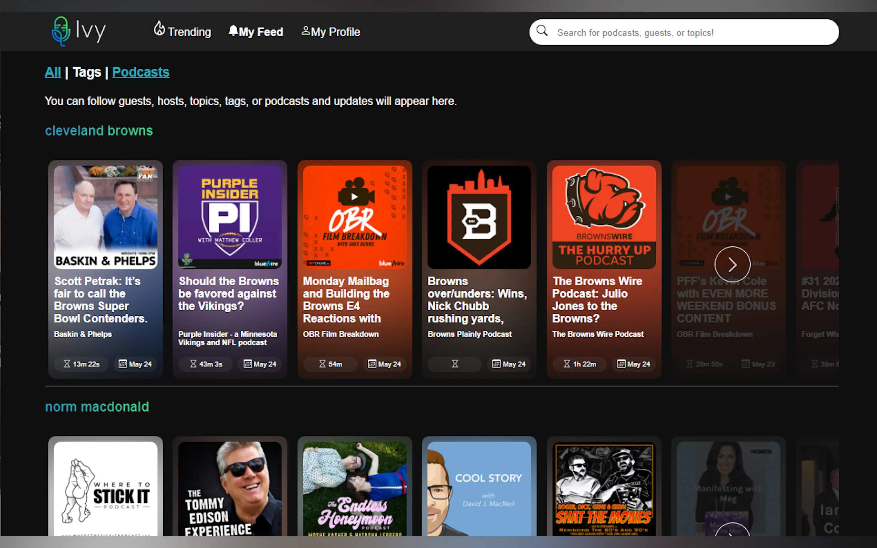Click the My Profile person icon
The image size is (877, 548).
pyautogui.click(x=306, y=31)
